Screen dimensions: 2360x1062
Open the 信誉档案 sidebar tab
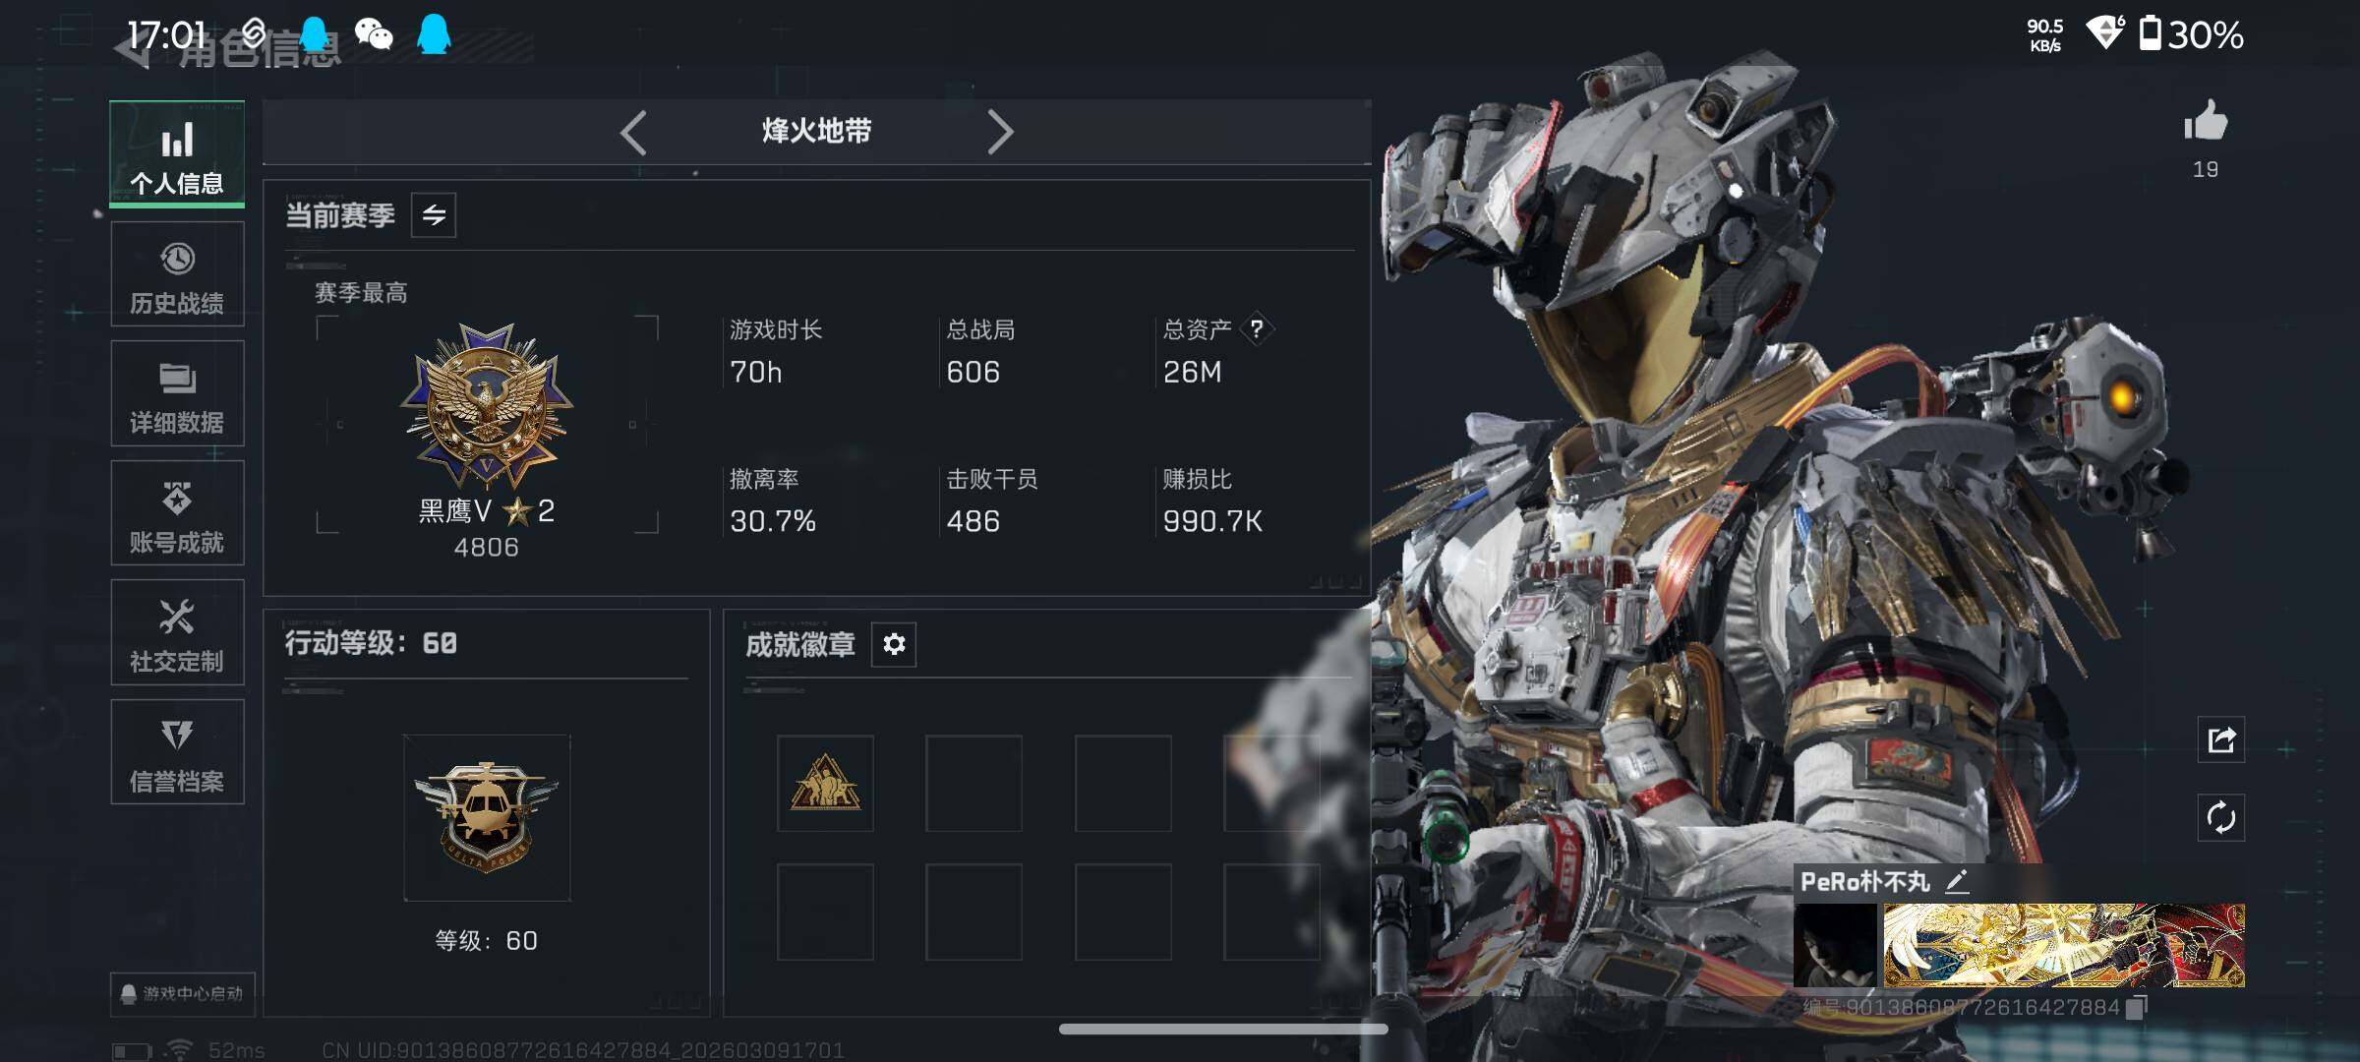177,752
